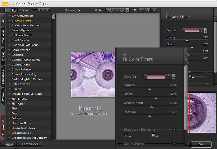Click the Opacity slider handle
217x149 pixels.
click(150, 89)
